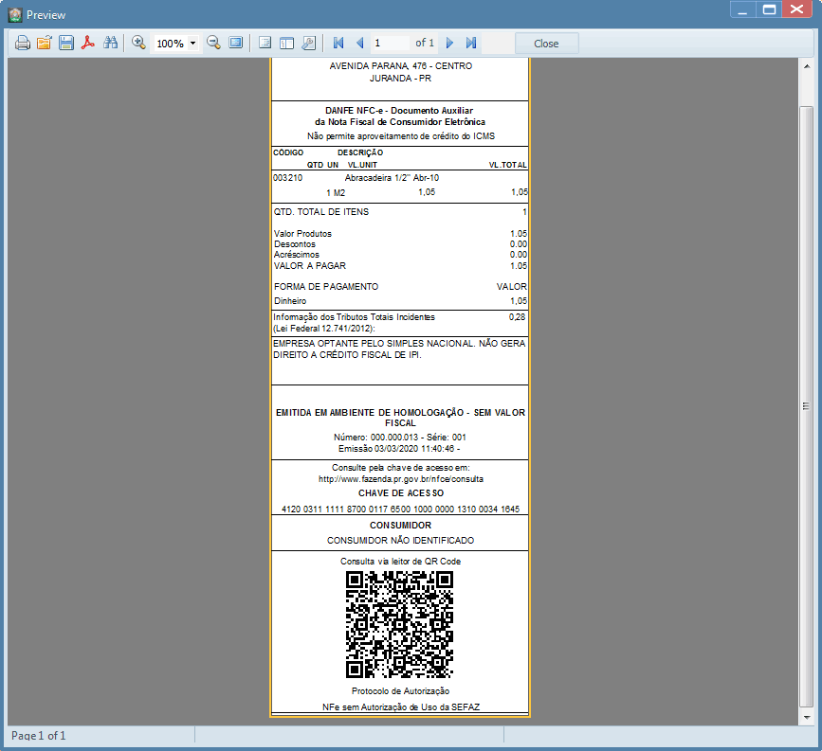Image resolution: width=822 pixels, height=751 pixels.
Task: Close the Preview window with the red X
Action: point(796,10)
